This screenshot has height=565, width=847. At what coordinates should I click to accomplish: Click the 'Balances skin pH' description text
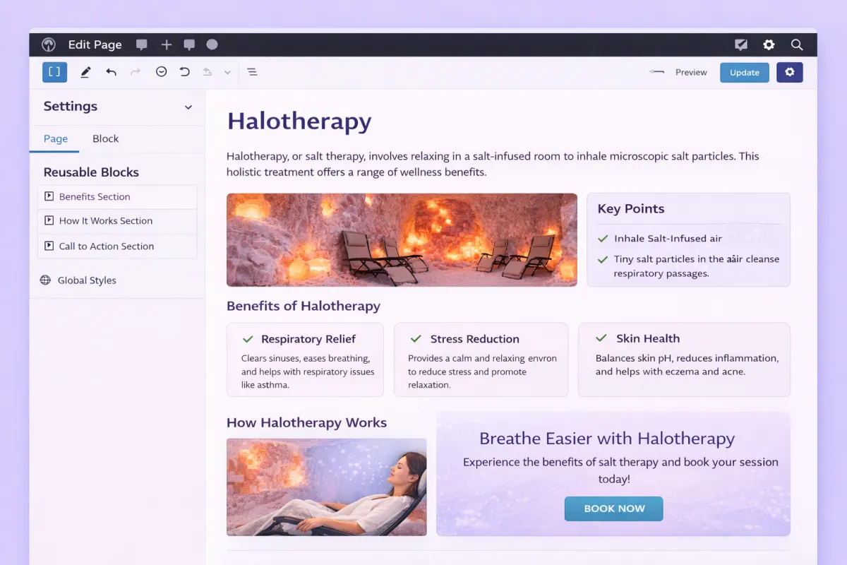[x=687, y=365]
